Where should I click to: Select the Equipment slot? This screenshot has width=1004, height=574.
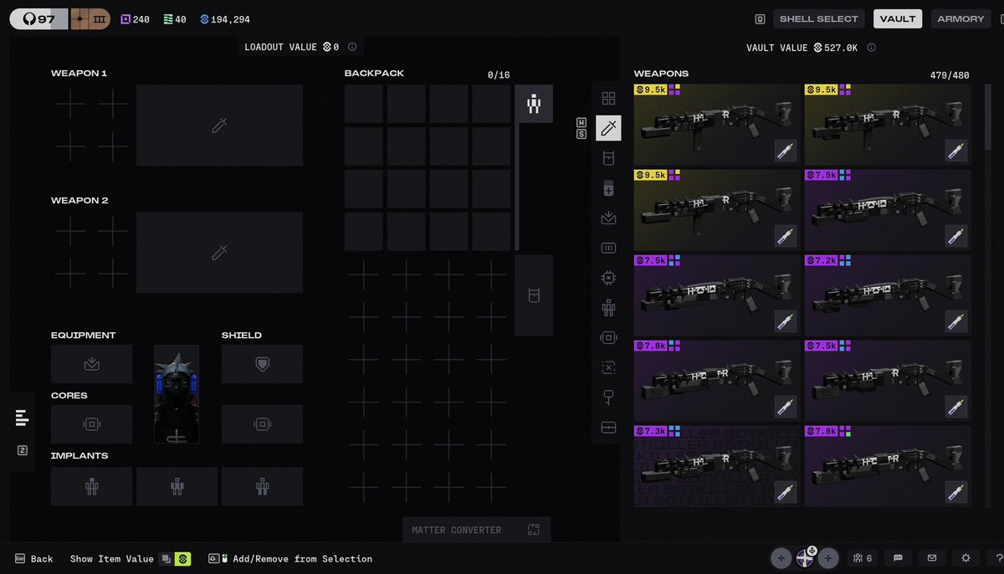[x=91, y=364]
